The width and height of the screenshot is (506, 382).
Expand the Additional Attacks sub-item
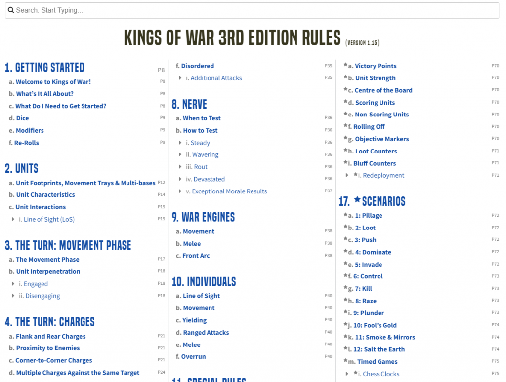[x=180, y=78]
